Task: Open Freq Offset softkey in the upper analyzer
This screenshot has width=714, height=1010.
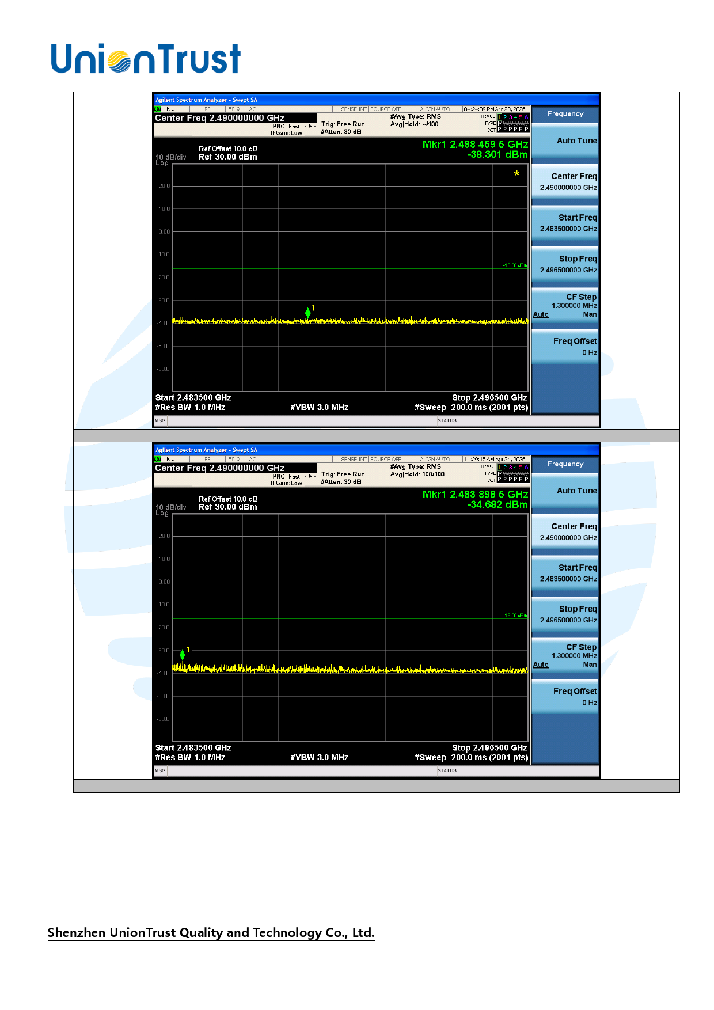Action: [565, 347]
